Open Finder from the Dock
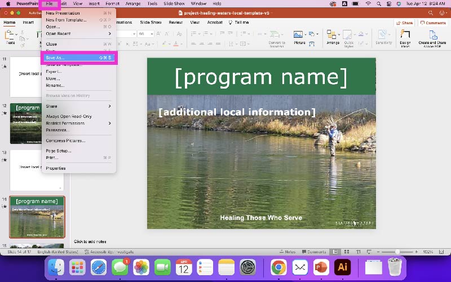The height and width of the screenshot is (282, 451). point(56,267)
